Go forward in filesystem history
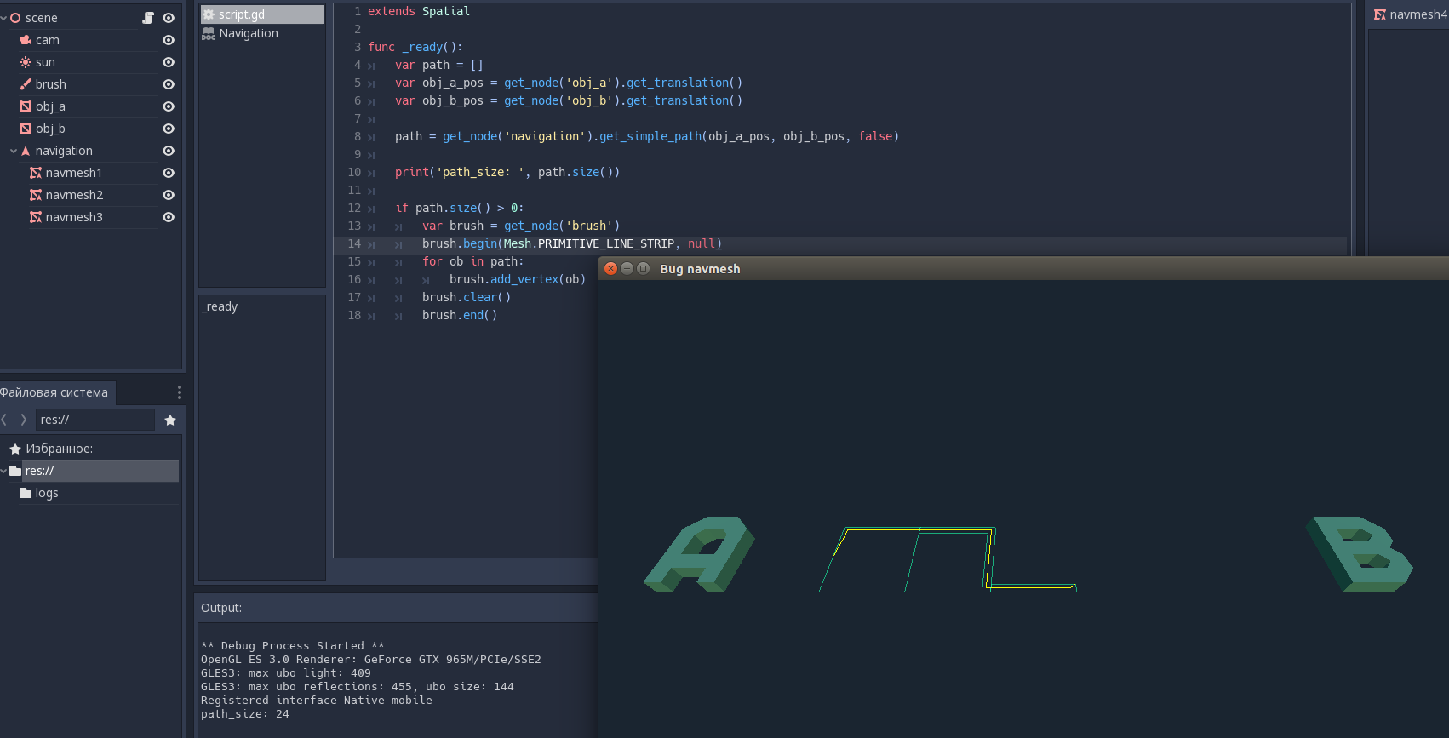The height and width of the screenshot is (738, 1449). click(x=24, y=420)
